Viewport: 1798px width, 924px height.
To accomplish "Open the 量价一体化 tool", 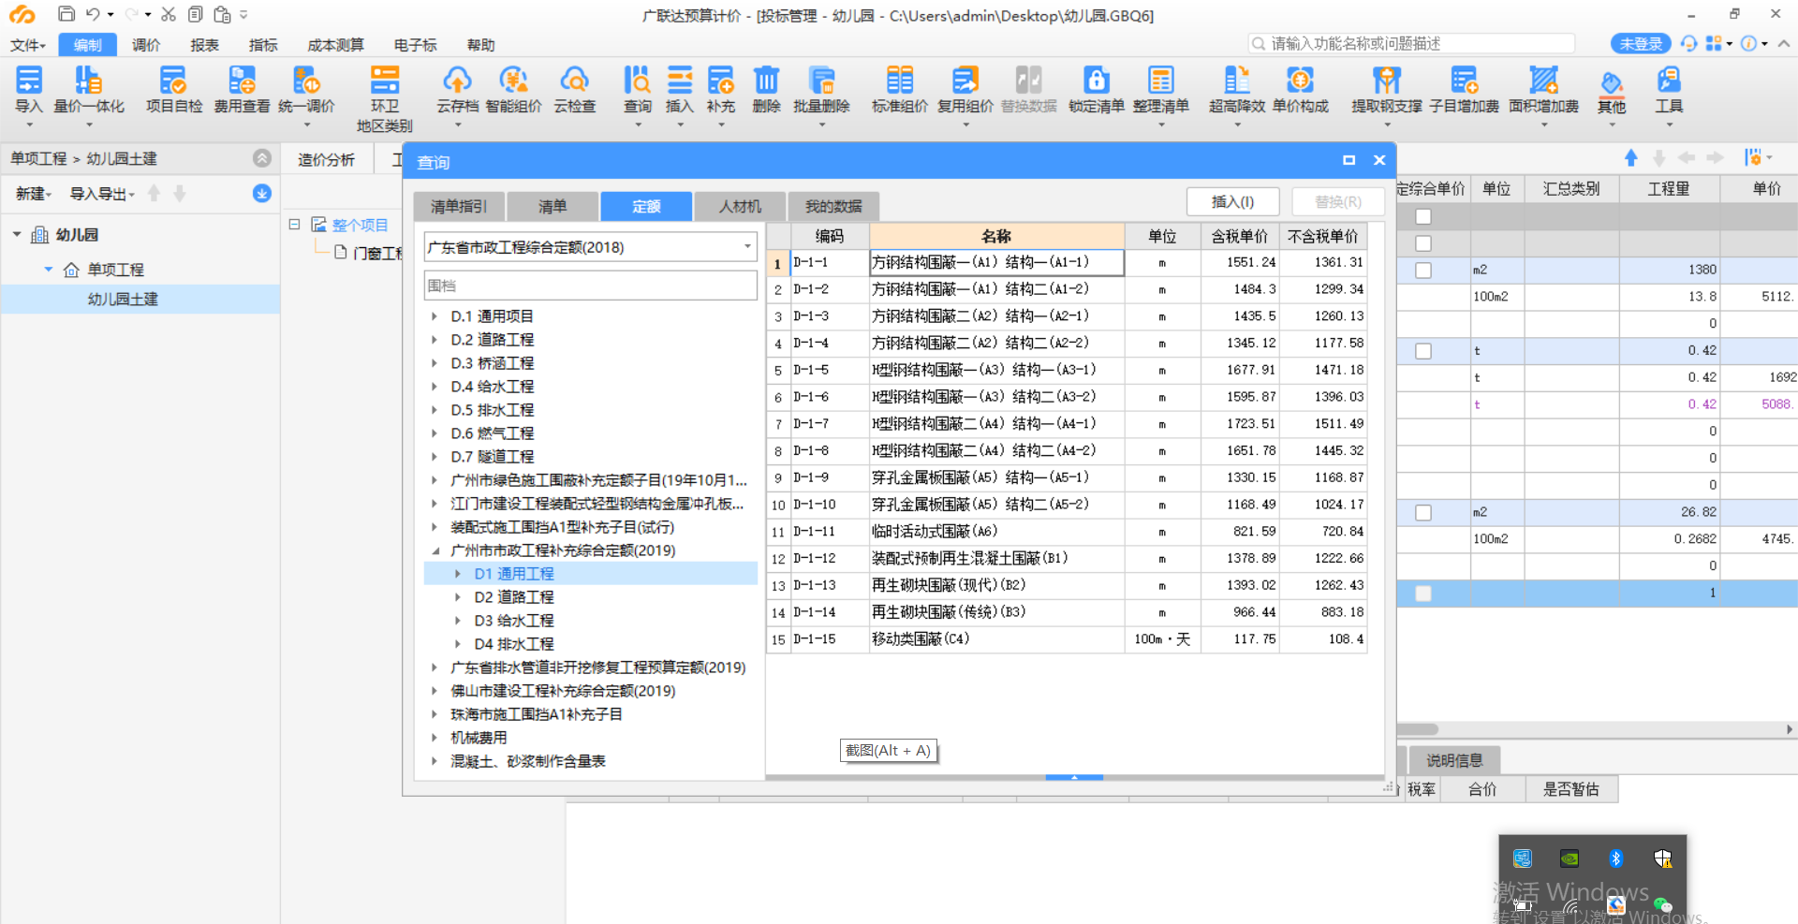I will (x=89, y=91).
